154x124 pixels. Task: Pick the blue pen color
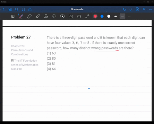point(102,16)
